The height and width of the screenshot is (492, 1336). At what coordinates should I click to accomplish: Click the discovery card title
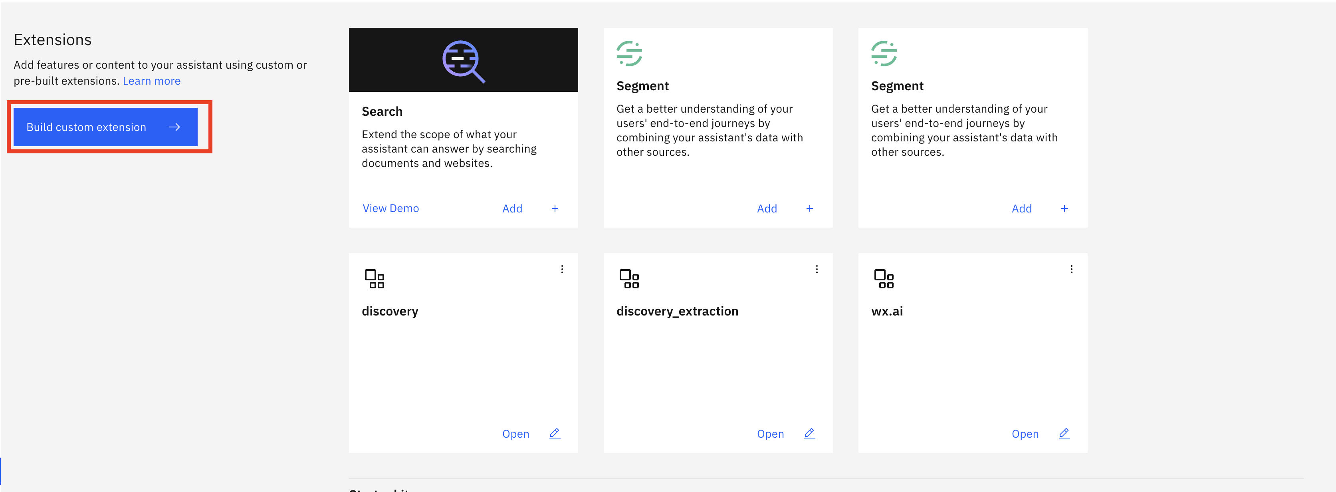pos(390,311)
